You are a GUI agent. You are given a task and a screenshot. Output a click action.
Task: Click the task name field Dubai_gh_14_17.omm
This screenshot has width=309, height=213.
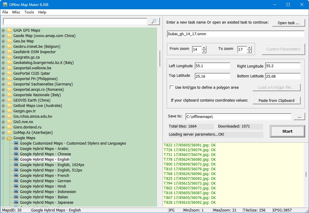point(236,34)
